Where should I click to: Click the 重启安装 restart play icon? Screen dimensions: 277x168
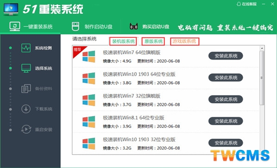tap(26, 129)
